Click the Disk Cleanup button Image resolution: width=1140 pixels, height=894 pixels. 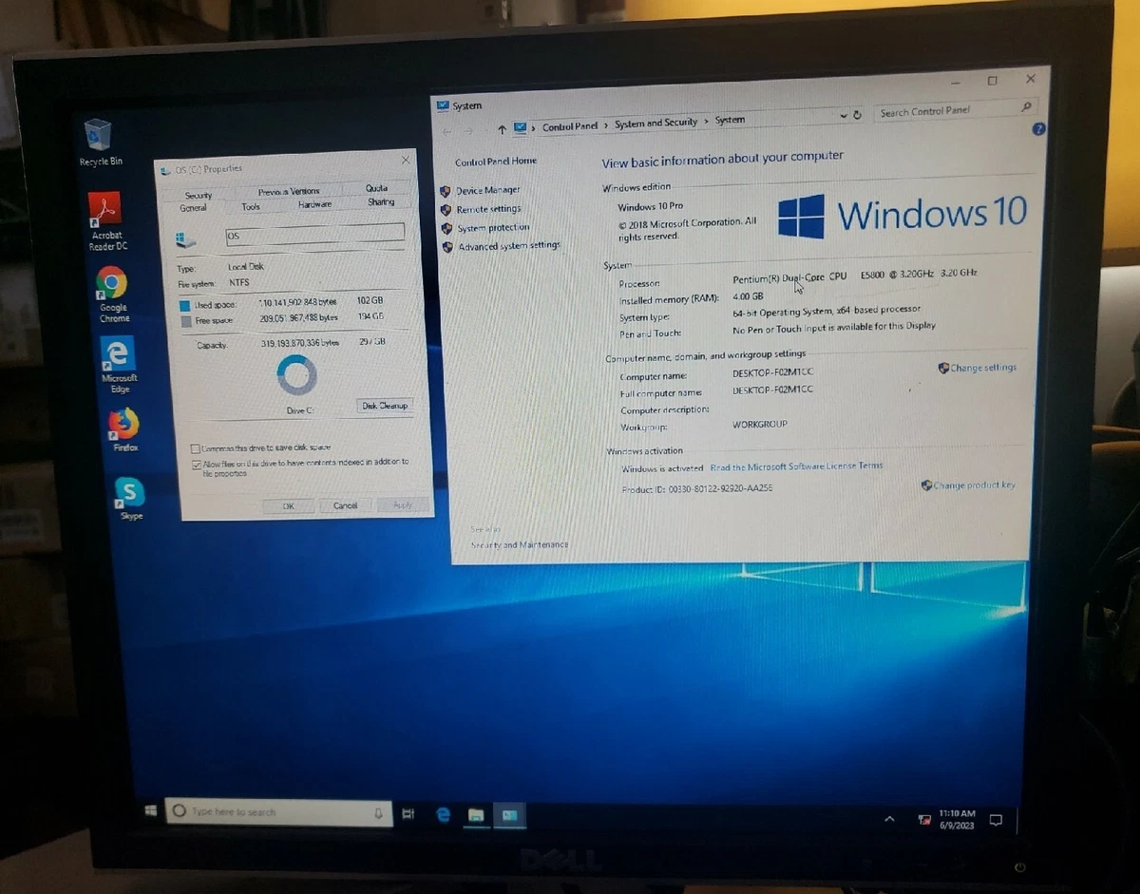385,406
